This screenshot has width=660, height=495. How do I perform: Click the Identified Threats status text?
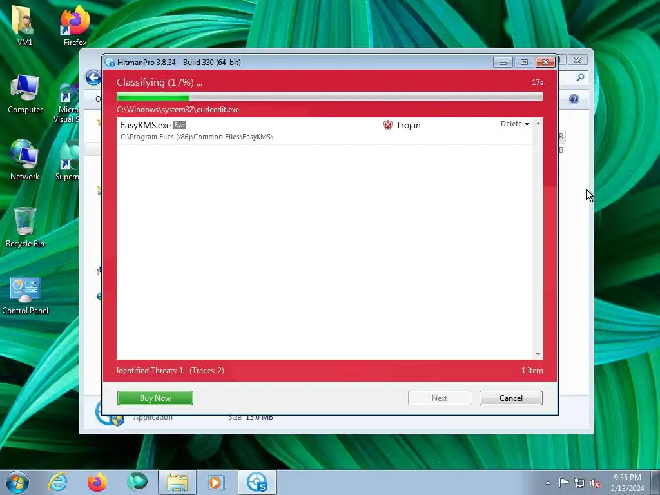(170, 371)
